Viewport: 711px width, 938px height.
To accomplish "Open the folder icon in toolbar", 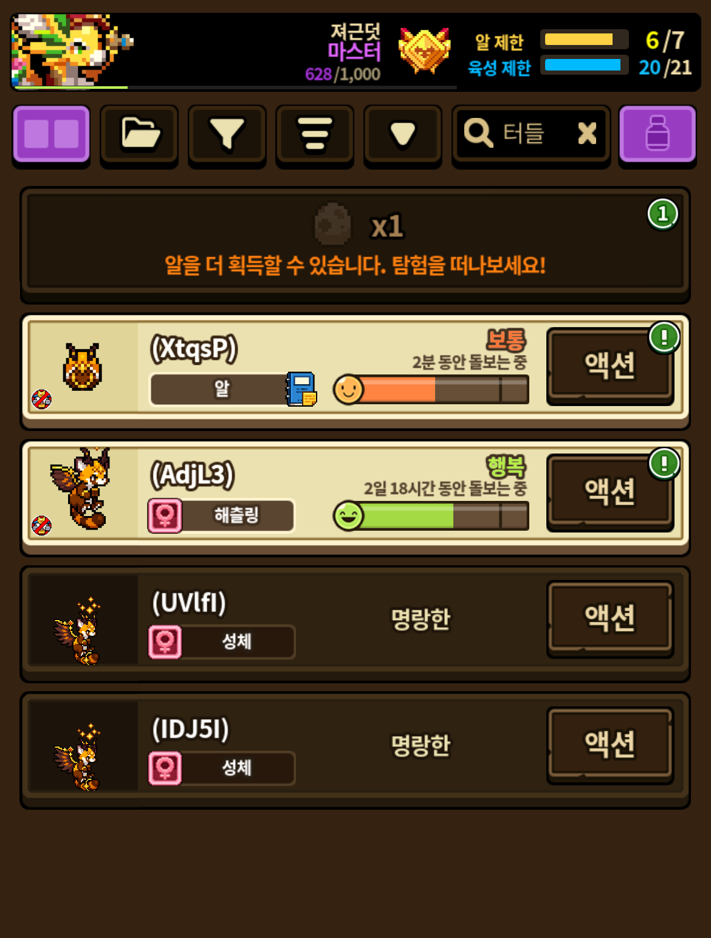I will (139, 134).
